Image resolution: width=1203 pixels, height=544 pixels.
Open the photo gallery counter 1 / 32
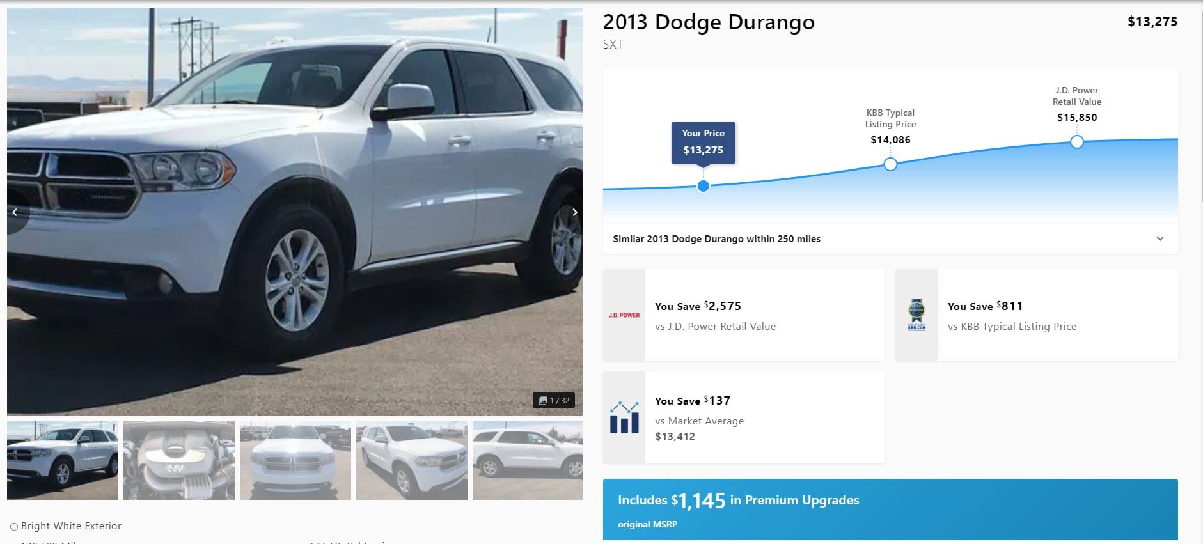click(x=554, y=400)
